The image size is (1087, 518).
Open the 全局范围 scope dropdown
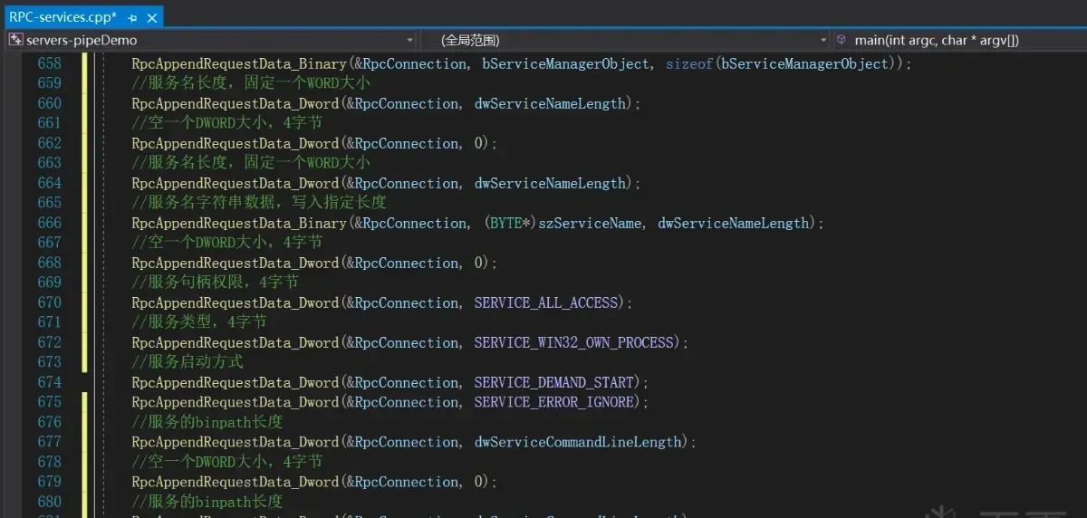pos(626,40)
